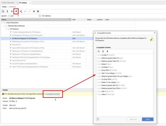Screen dimensions: 166x126
Task: Click the hierarchy grouping icon in the IP Catalog toolbar
Action: tap(21, 12)
